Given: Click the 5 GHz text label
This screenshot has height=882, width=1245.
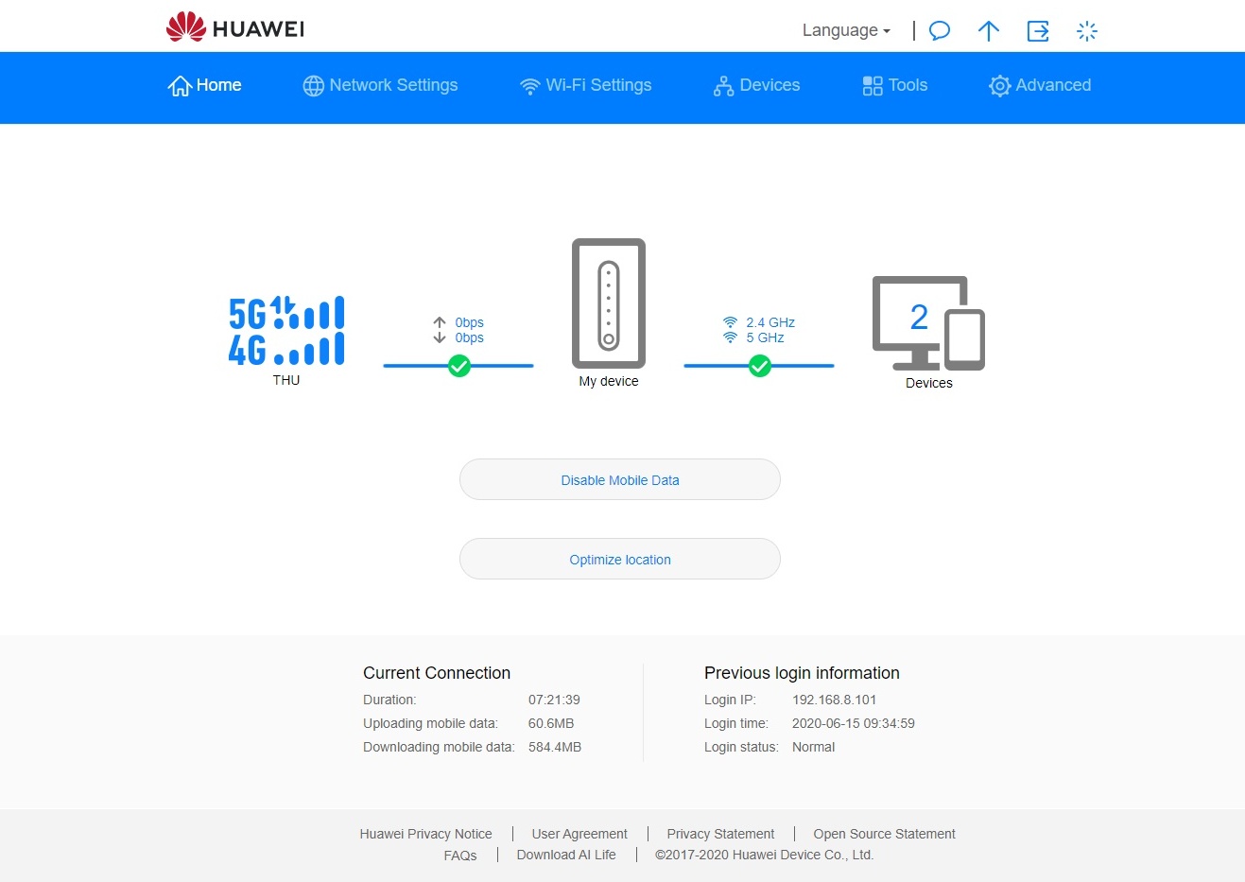Looking at the screenshot, I should click(x=765, y=337).
